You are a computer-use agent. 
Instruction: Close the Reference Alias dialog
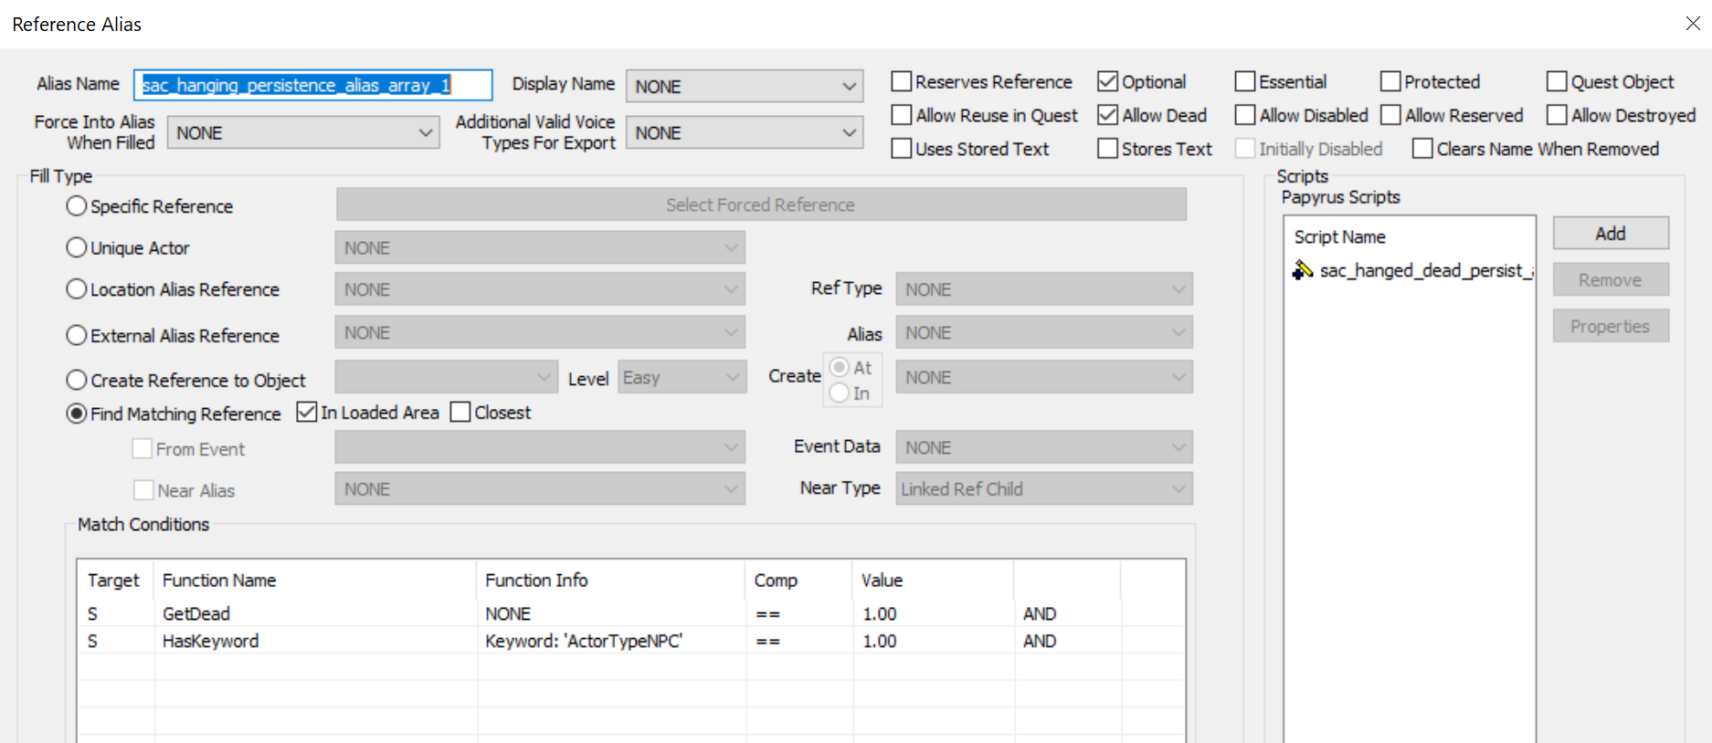point(1693,24)
